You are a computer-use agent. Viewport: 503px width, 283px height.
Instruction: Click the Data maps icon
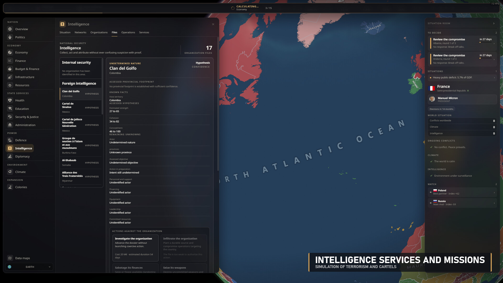click(10, 258)
